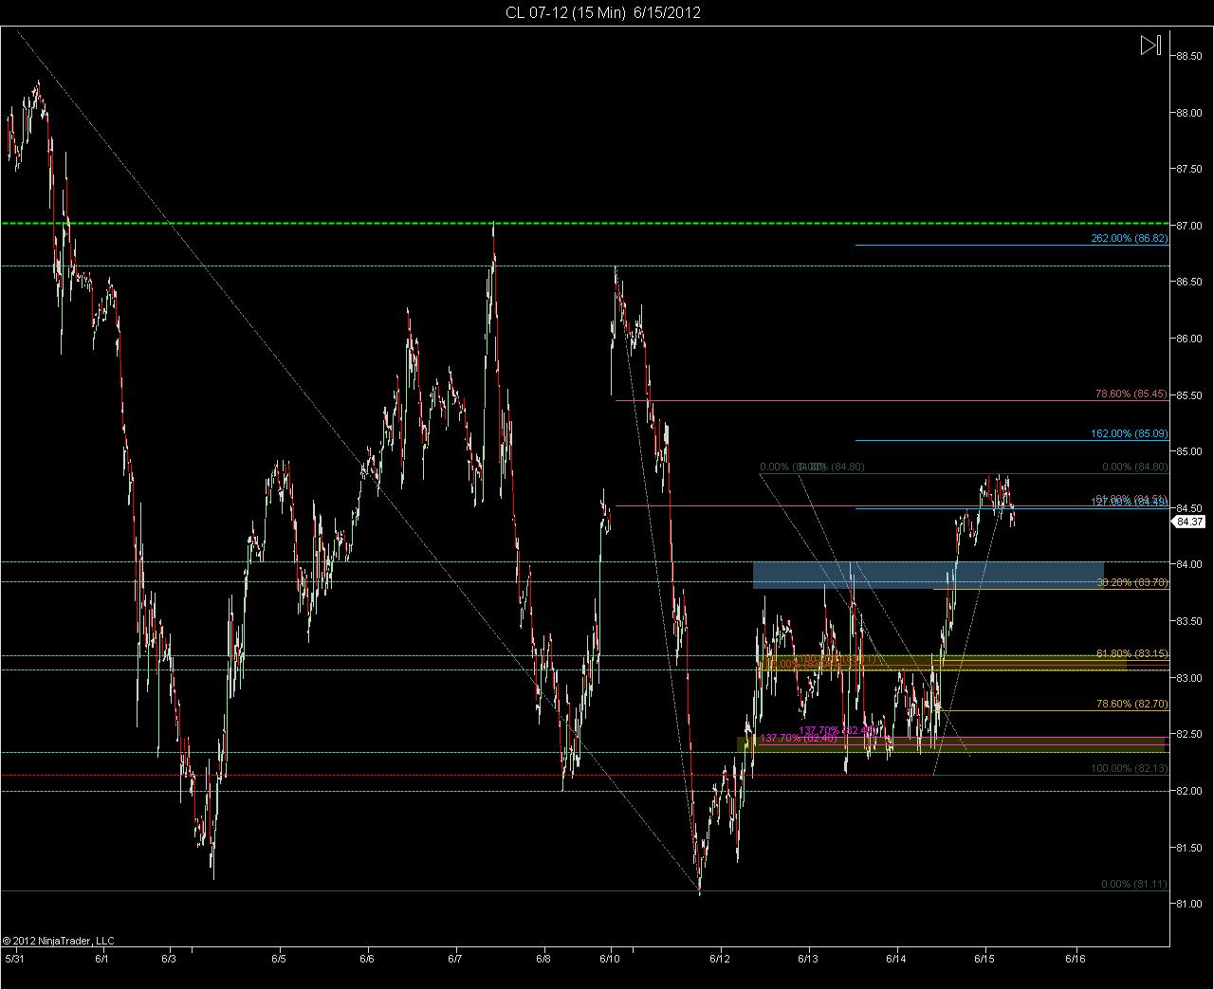1214x990 pixels.
Task: Select the 38.20% (83.78) Fibonacci label
Action: point(1131,582)
